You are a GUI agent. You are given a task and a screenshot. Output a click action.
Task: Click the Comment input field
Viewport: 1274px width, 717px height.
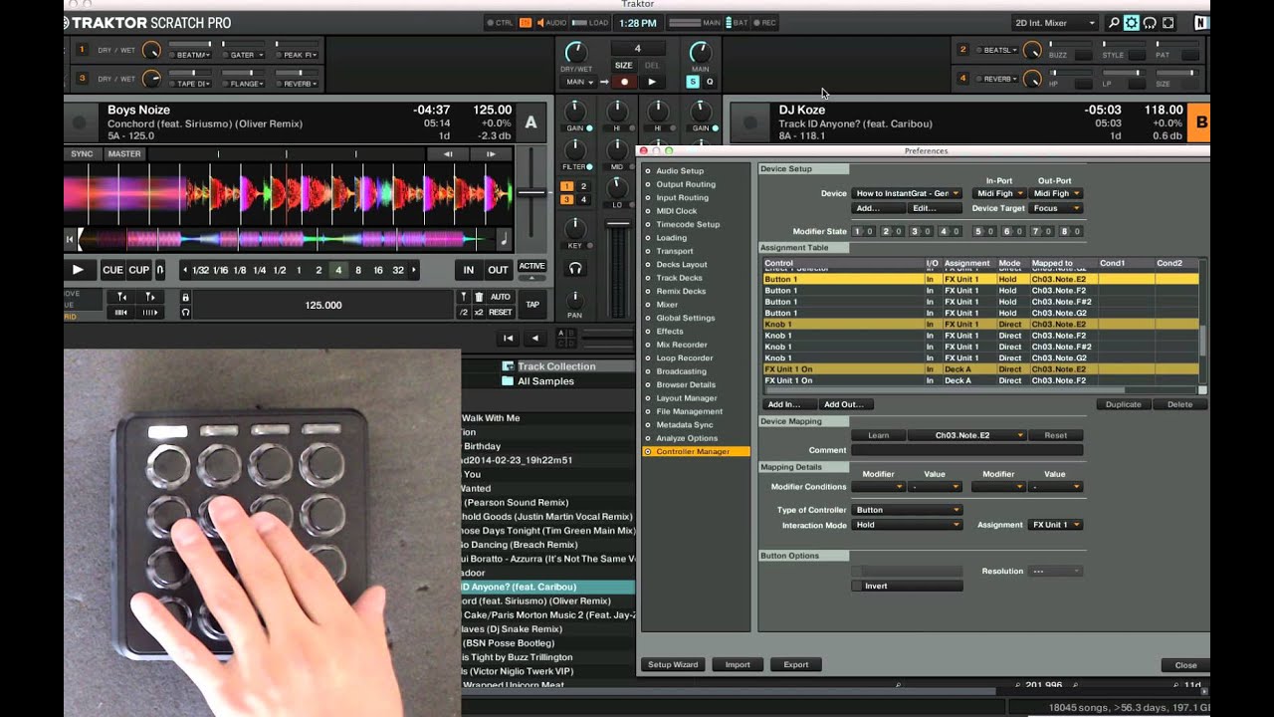click(966, 450)
